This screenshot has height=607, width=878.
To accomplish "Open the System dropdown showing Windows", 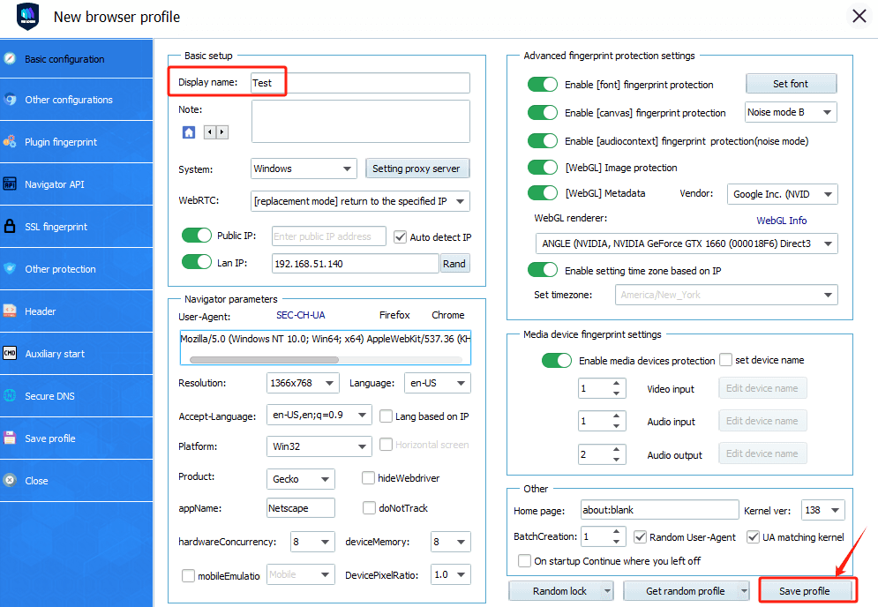I will pos(303,169).
